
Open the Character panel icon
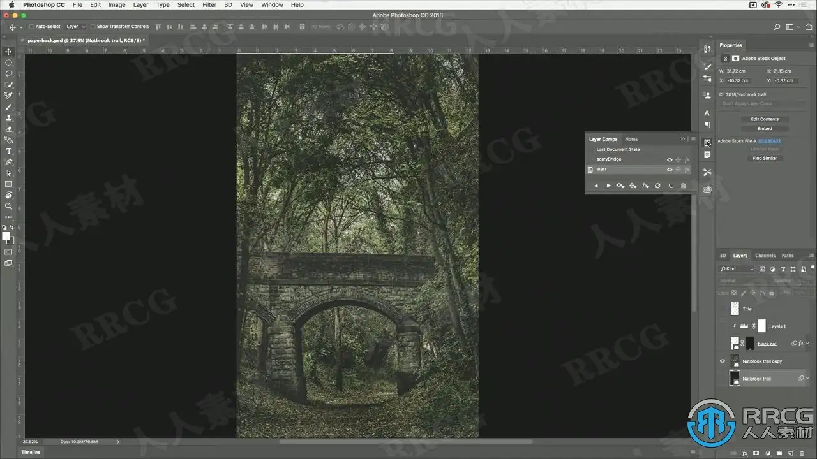[707, 113]
